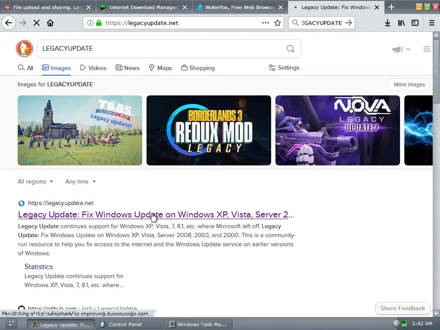Image resolution: width=440 pixels, height=330 pixels.
Task: Open the TABS Legacy update image
Action: point(80,131)
